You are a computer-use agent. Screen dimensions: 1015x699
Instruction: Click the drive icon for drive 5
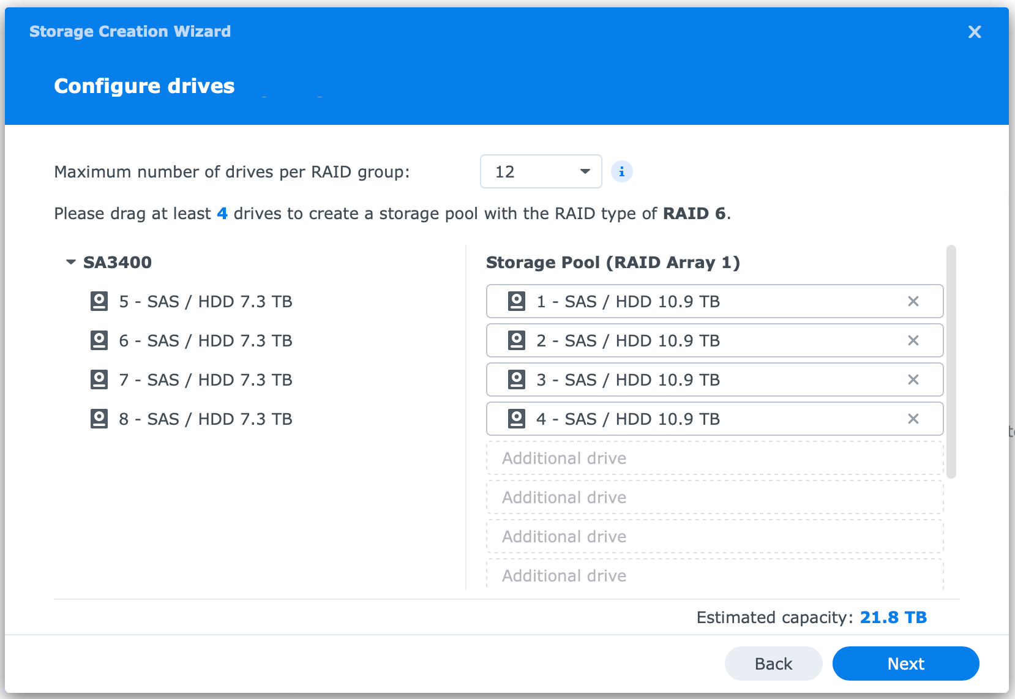99,301
